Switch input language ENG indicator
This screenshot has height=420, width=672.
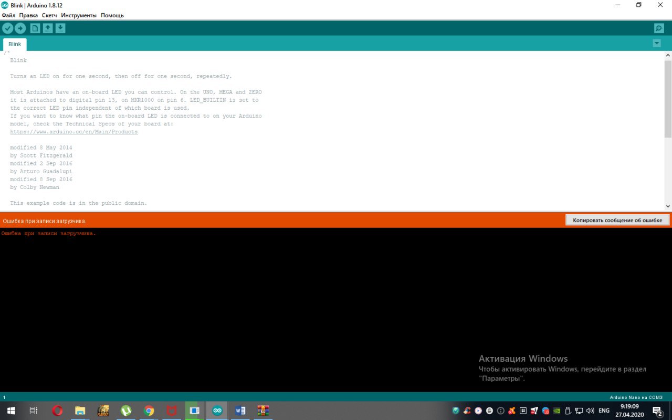click(604, 411)
